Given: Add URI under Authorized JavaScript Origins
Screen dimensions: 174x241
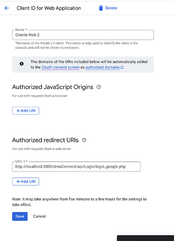Looking at the screenshot, I should pyautogui.click(x=26, y=111).
